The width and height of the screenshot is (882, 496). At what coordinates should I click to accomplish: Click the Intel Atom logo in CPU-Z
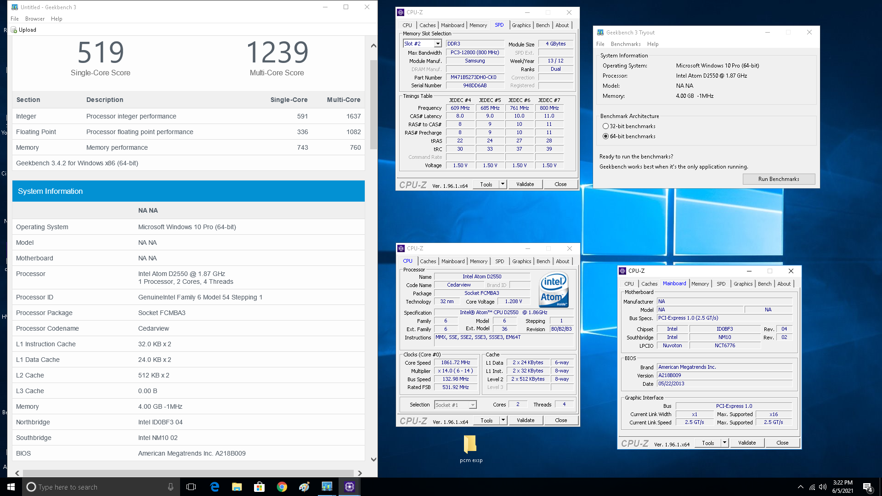pyautogui.click(x=554, y=289)
